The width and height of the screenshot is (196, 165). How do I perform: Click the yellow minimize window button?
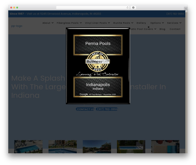tap(14, 7)
